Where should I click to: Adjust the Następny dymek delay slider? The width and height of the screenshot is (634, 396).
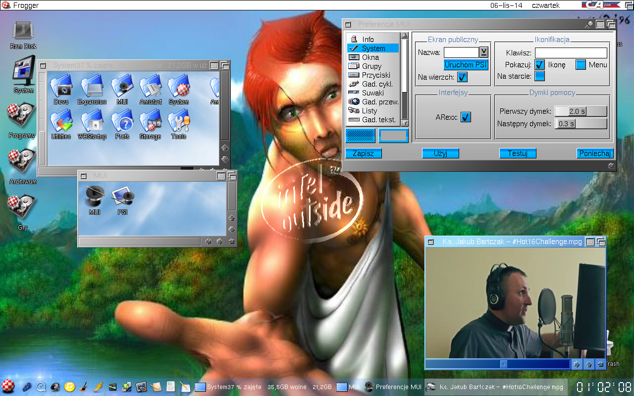click(581, 123)
